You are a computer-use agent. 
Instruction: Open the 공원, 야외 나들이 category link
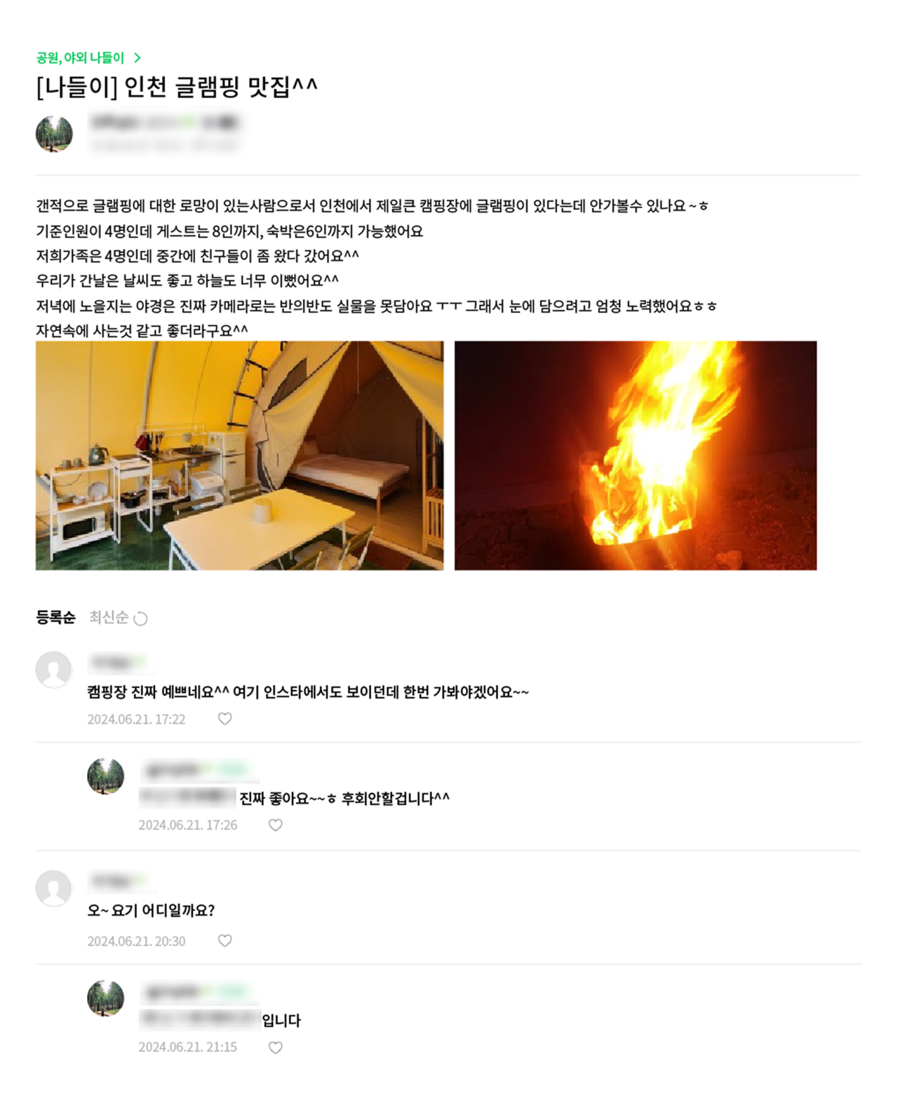point(80,58)
